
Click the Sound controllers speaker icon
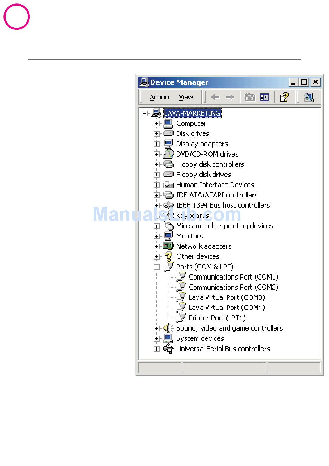168,328
